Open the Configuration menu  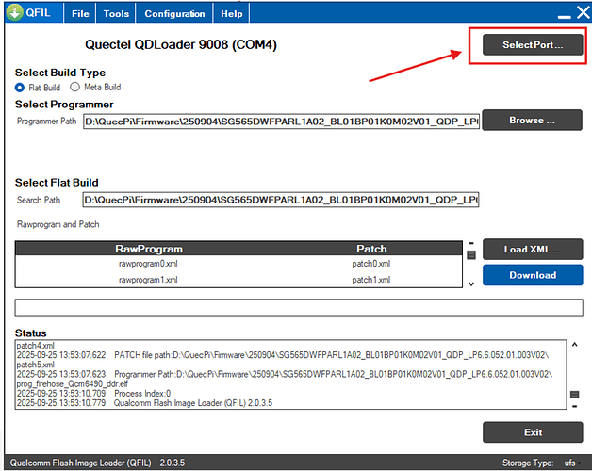[x=174, y=13]
